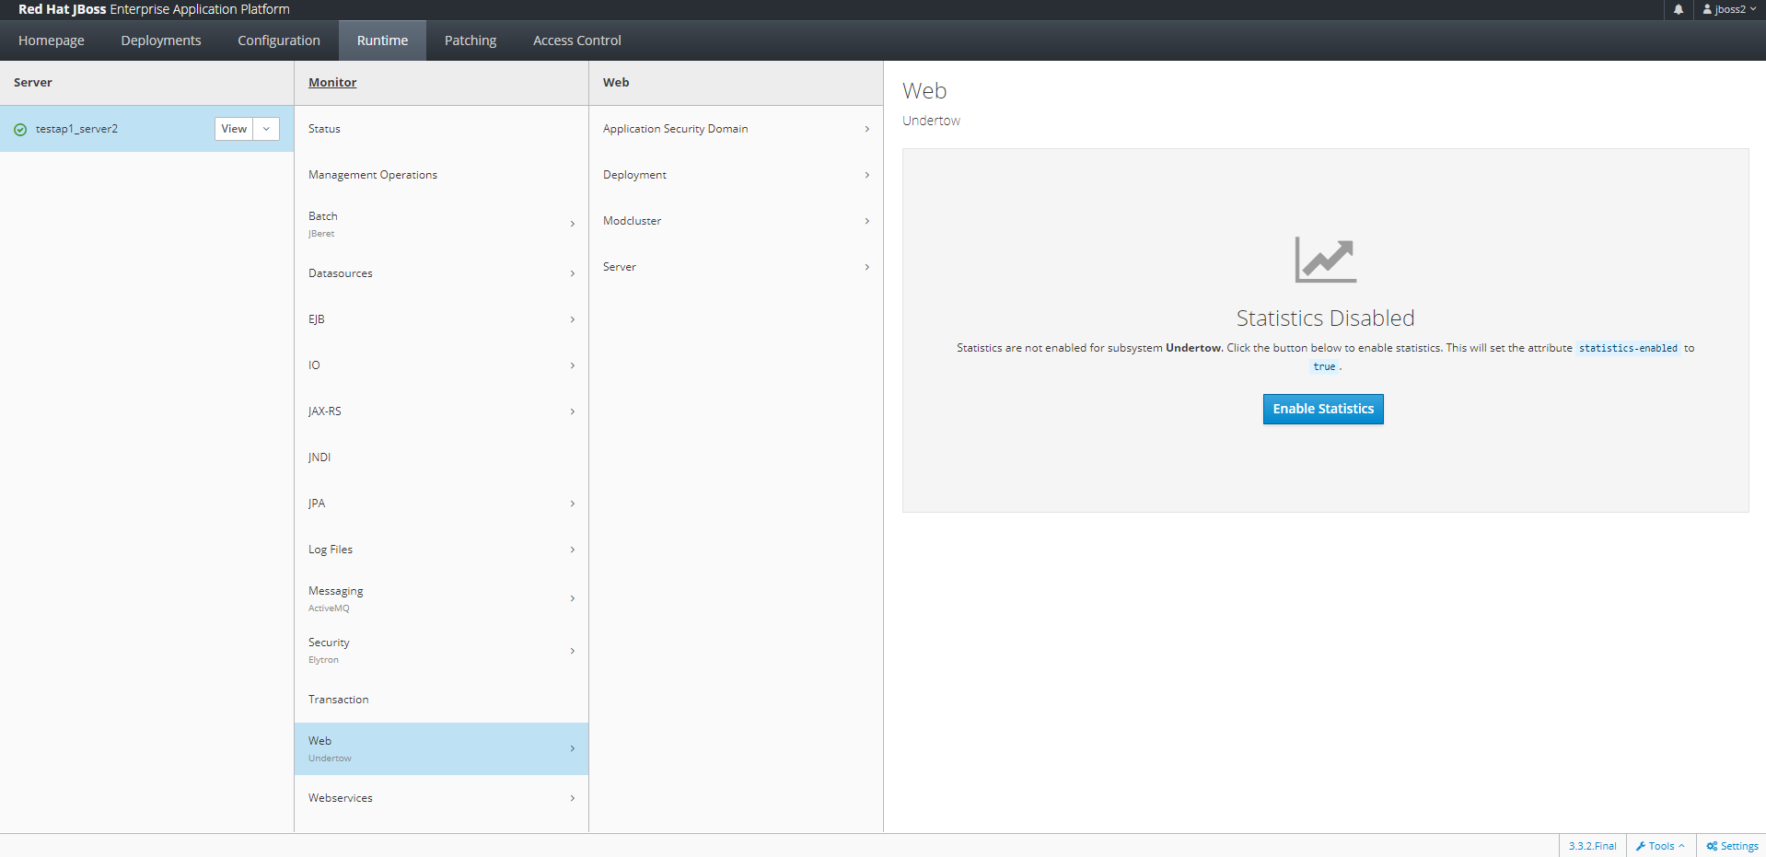Expand the Modcluster chevron
The height and width of the screenshot is (857, 1766).
867,221
